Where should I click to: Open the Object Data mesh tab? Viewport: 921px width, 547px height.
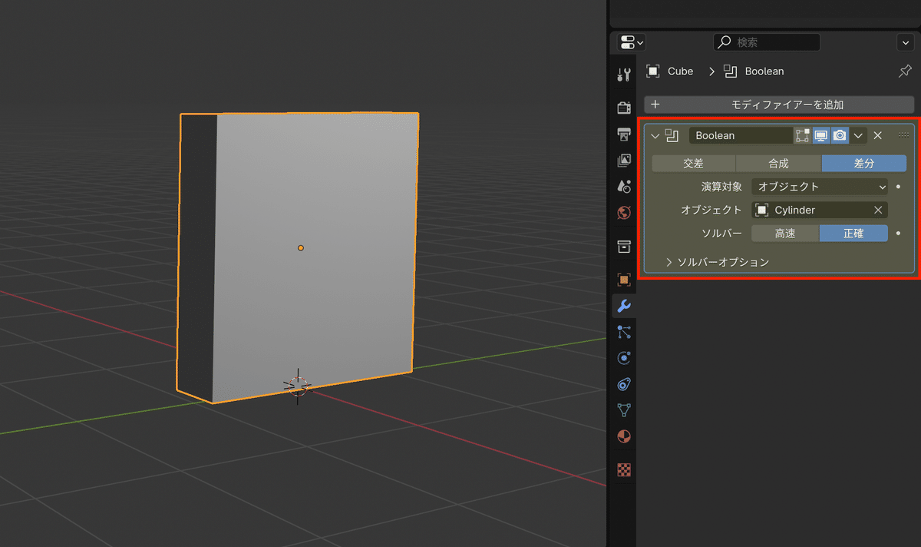pos(624,410)
